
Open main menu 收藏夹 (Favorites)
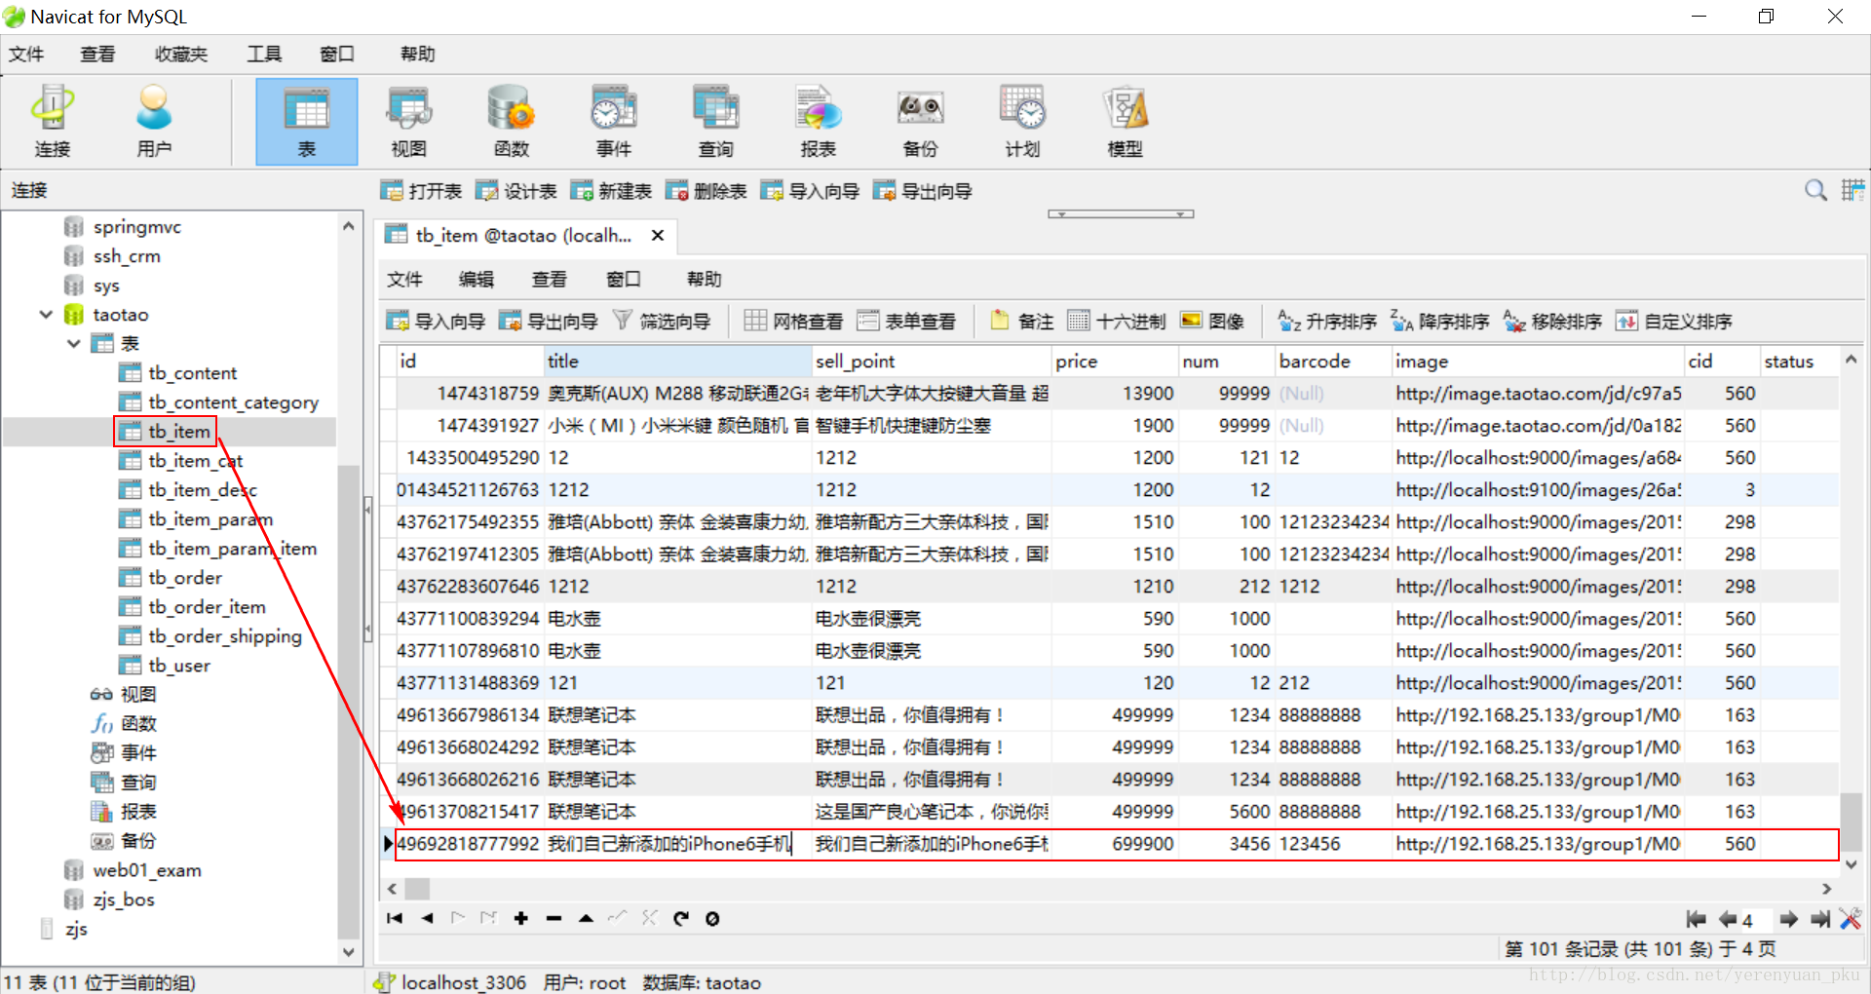tap(181, 54)
